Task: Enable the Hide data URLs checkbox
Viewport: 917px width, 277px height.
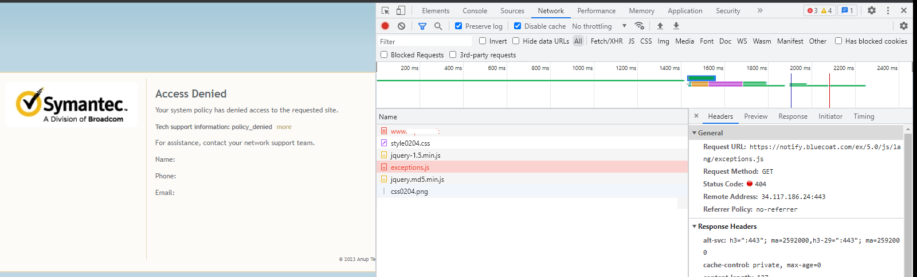Action: 516,41
